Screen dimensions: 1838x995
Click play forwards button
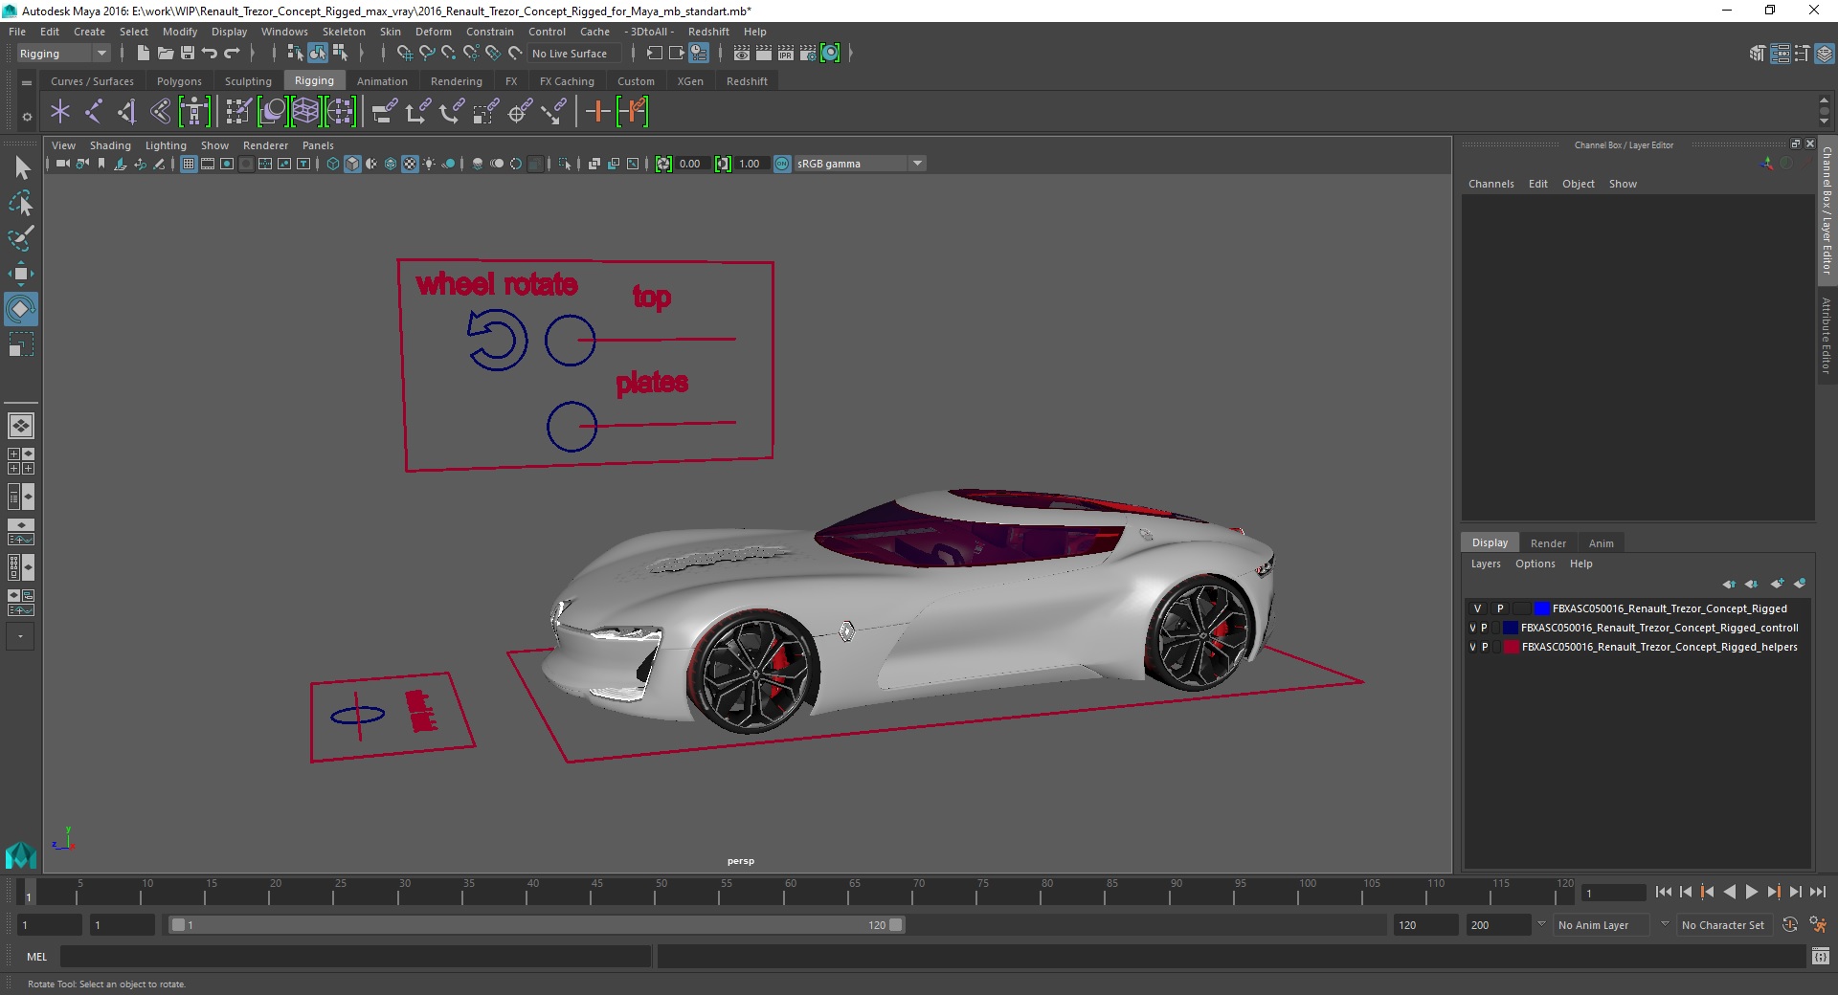pos(1751,892)
